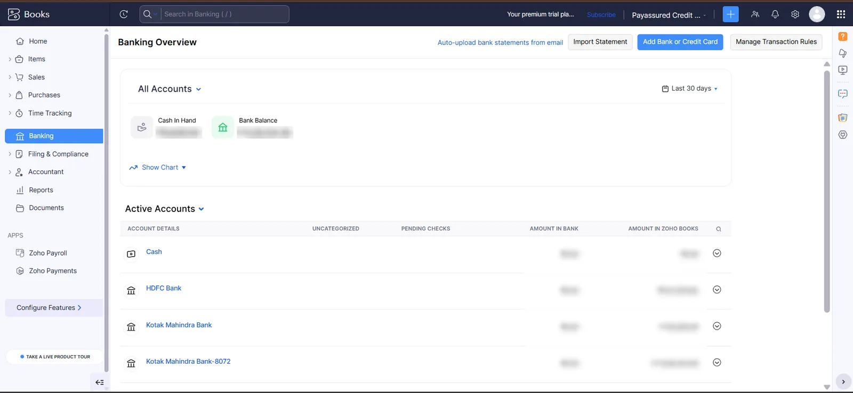Collapse the sidebar with the arrow icon
Viewport: 853px width, 393px height.
click(100, 382)
